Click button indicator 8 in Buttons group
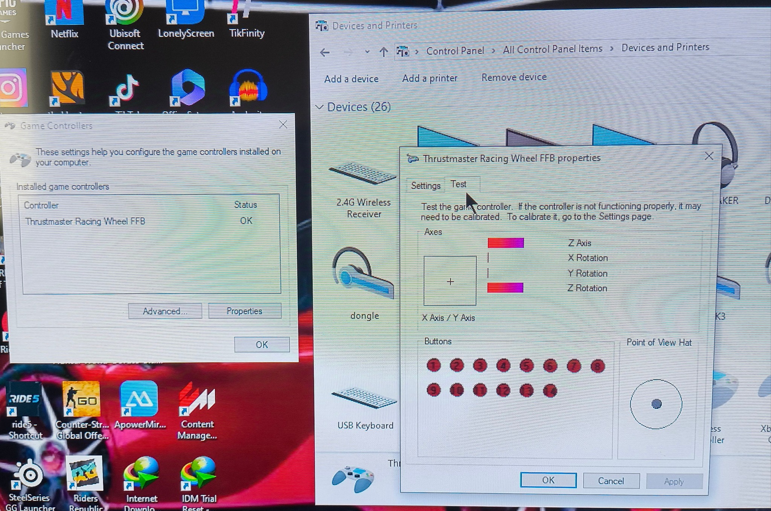The height and width of the screenshot is (511, 771). [x=597, y=366]
